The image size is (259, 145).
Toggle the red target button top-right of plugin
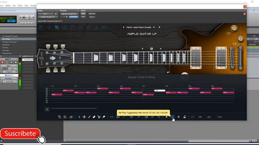[x=244, y=14]
